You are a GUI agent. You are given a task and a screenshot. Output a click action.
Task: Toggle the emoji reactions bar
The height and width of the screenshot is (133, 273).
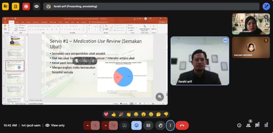click(136, 125)
